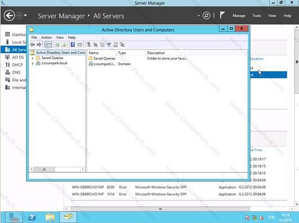Open Help via the blue question-mark icon
299x223 pixels.
pos(73,45)
